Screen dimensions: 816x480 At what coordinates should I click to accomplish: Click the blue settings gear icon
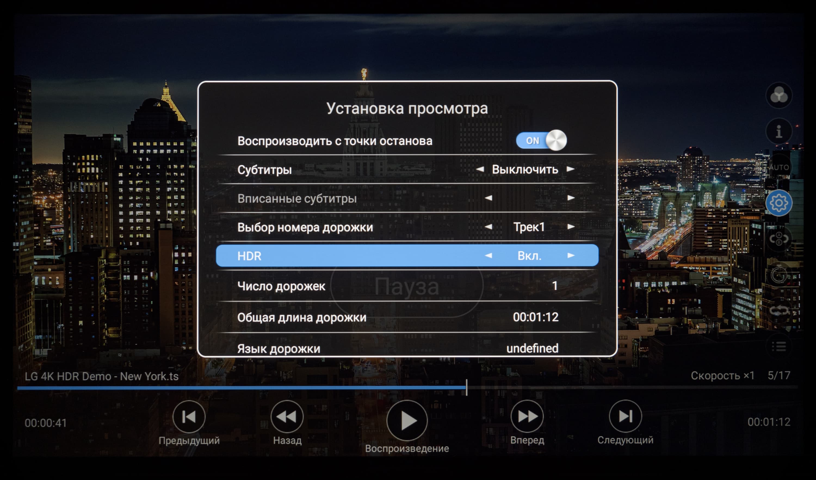click(x=779, y=203)
